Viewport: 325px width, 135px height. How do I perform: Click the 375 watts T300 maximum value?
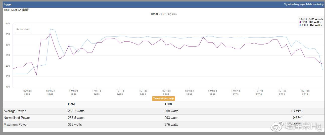171,125
